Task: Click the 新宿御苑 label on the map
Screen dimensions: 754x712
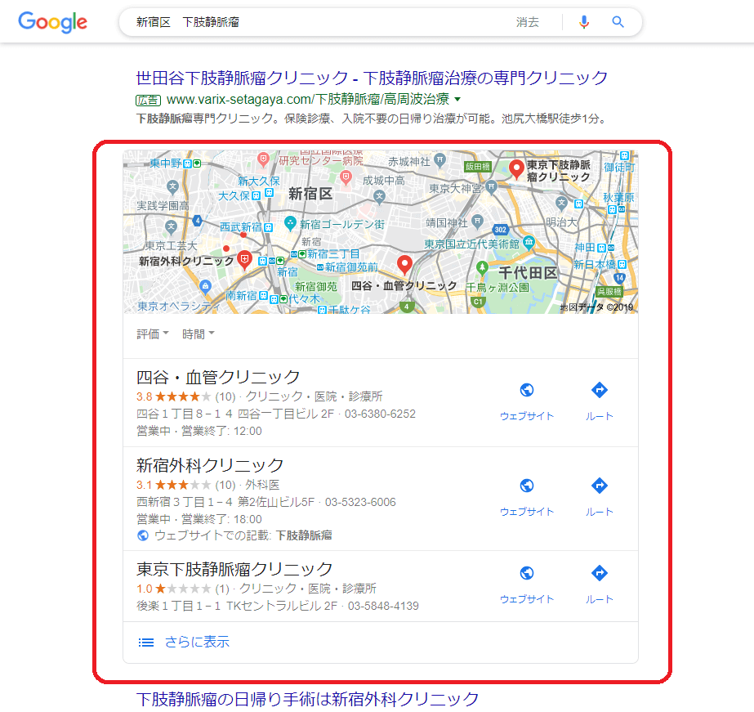Action: point(316,287)
